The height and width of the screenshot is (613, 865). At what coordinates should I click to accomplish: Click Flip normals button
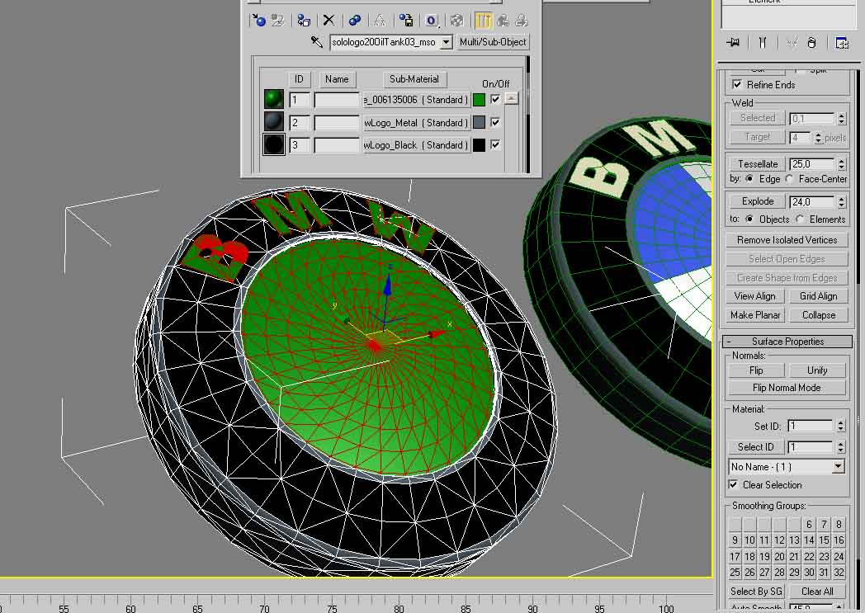pos(756,370)
